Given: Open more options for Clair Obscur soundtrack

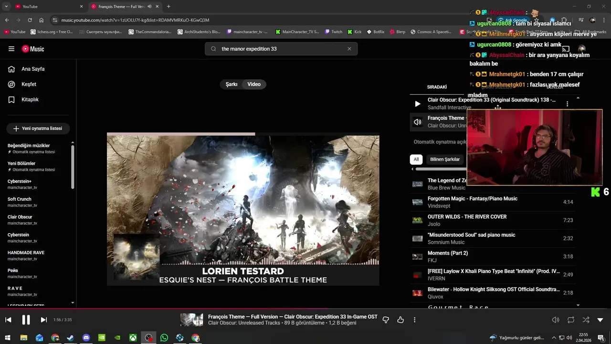Looking at the screenshot, I should [x=567, y=104].
